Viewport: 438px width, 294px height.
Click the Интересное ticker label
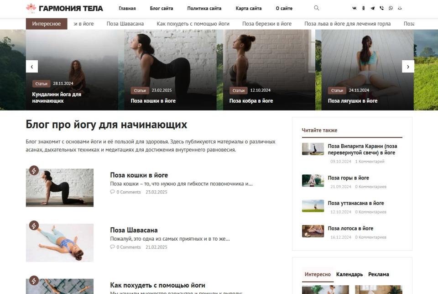[47, 24]
